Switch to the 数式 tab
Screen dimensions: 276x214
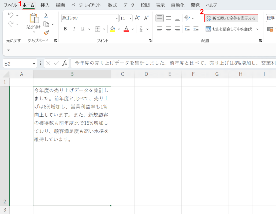click(112, 5)
